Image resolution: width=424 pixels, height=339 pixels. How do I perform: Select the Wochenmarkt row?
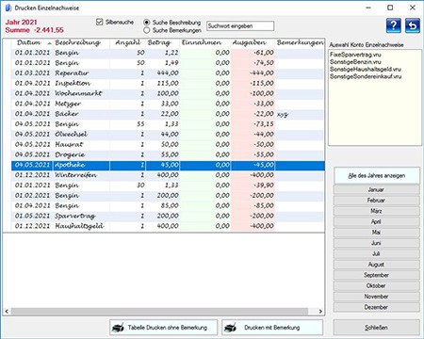point(168,93)
